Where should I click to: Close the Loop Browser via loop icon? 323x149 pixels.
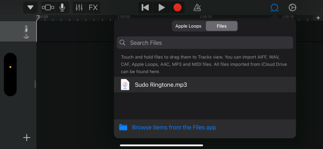[274, 8]
